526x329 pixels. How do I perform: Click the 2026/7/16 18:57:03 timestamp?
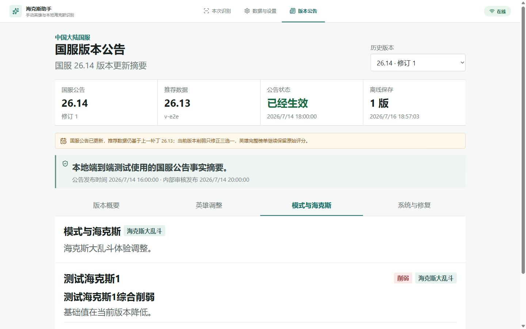tap(394, 117)
